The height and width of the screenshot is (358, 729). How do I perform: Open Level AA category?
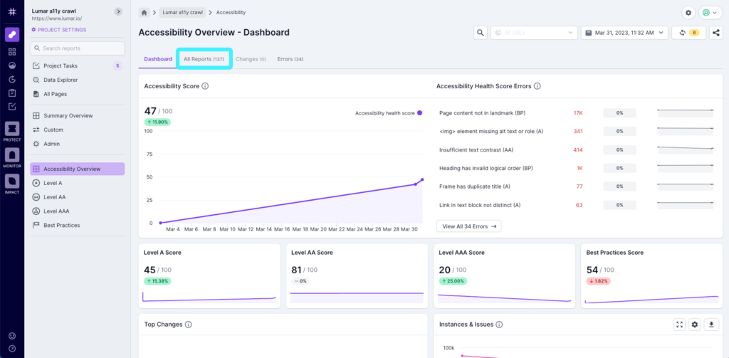[77, 197]
